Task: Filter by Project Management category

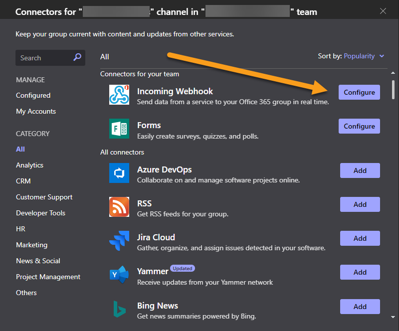Action: click(48, 277)
